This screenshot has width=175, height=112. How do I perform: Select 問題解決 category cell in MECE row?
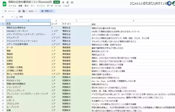coord(76,97)
